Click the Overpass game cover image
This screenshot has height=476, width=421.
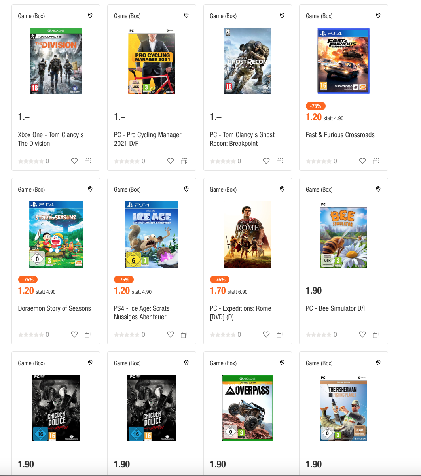point(248,408)
